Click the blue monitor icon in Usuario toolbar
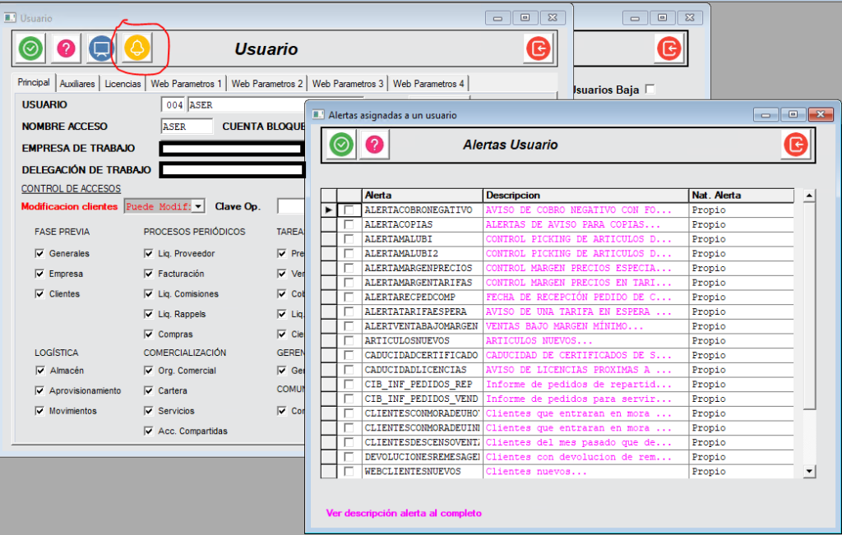The image size is (842, 535). coord(101,49)
